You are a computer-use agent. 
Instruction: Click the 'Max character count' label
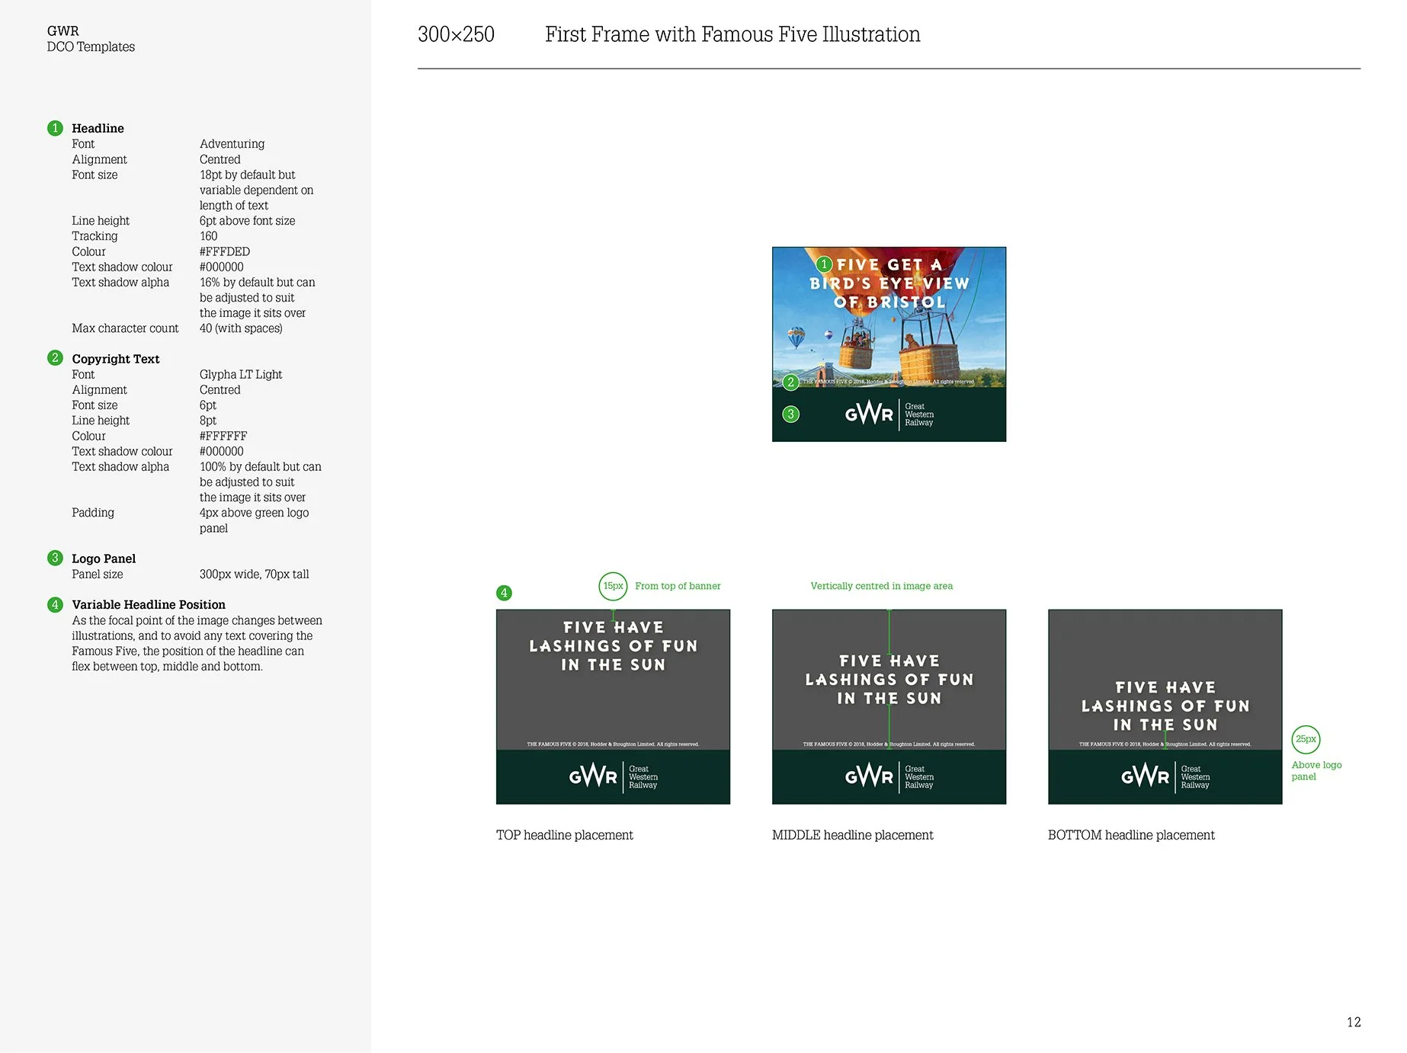(x=125, y=328)
